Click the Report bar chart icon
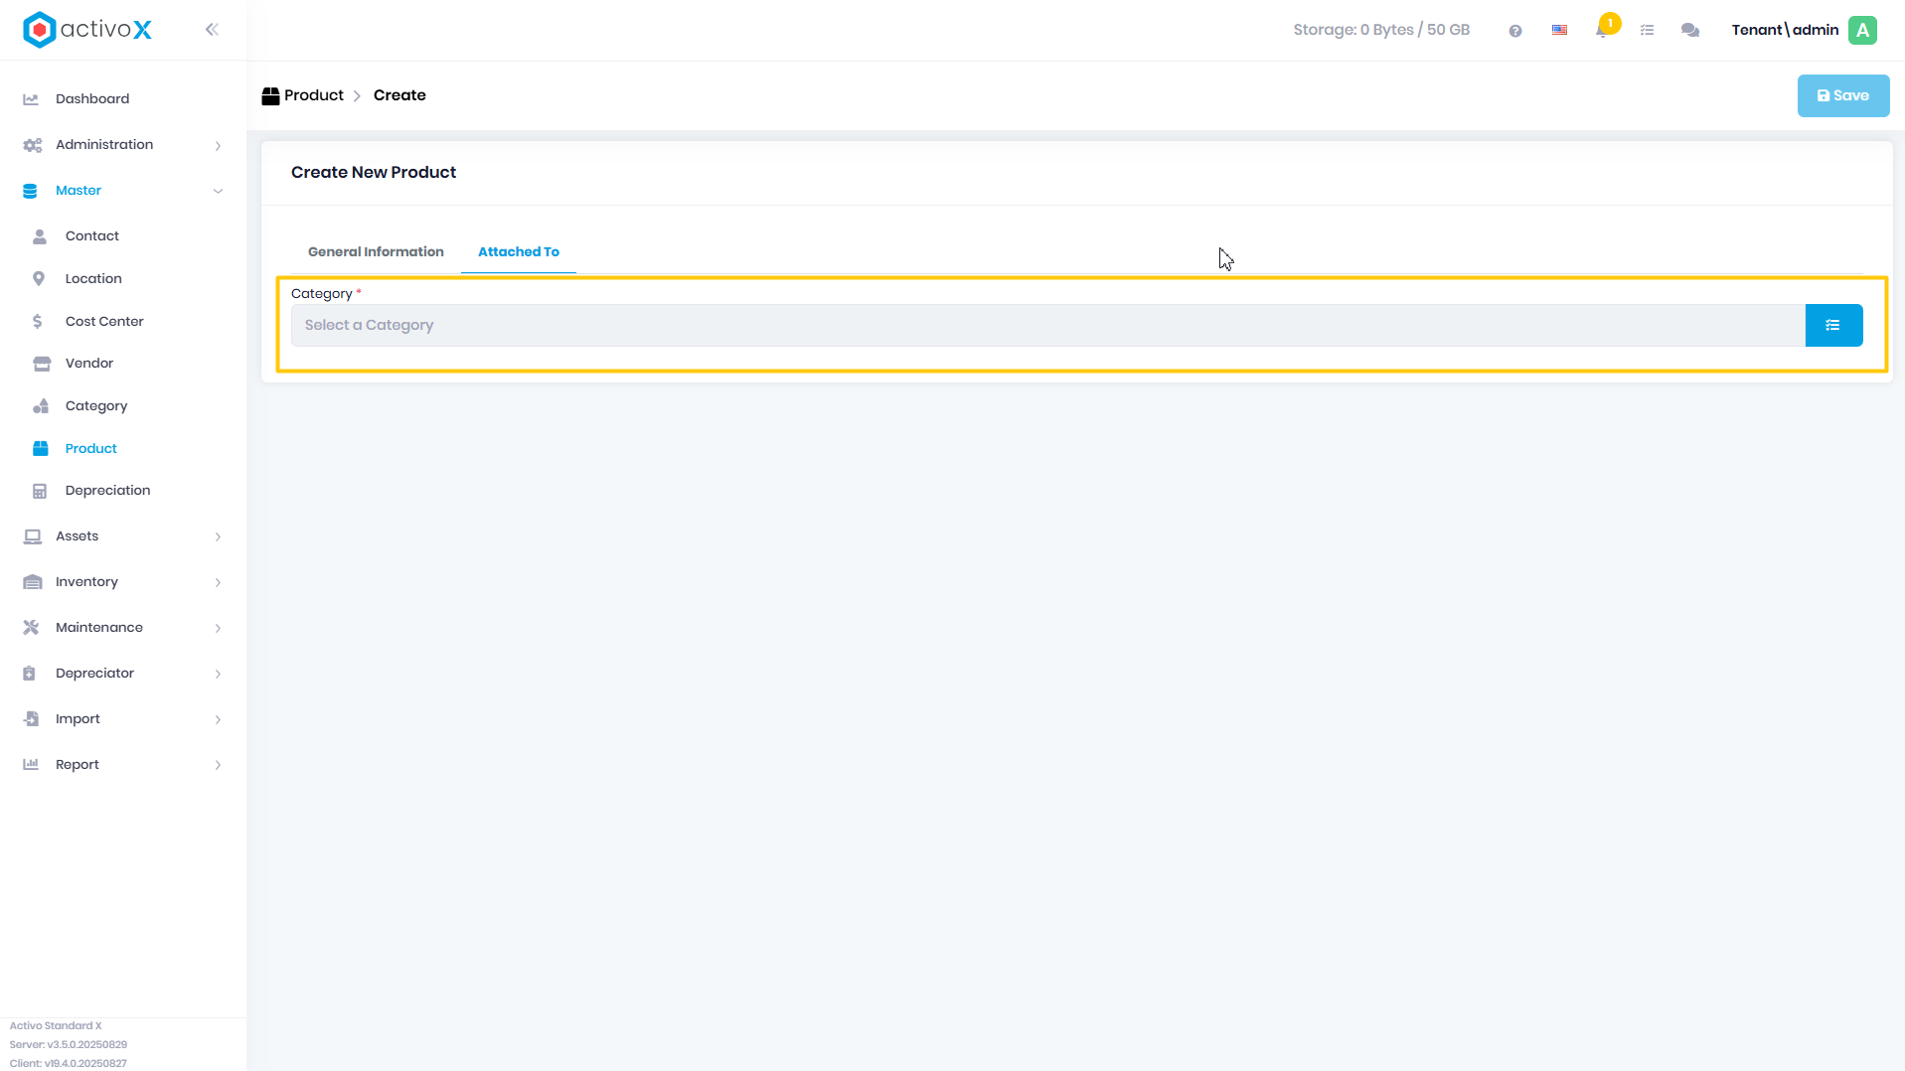1905x1071 pixels. 31,765
